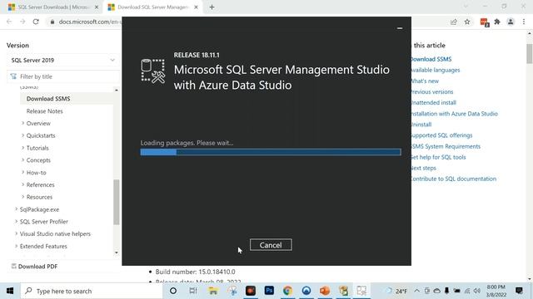Open a new browser tab
This screenshot has height=299, width=533.
coord(212,7)
